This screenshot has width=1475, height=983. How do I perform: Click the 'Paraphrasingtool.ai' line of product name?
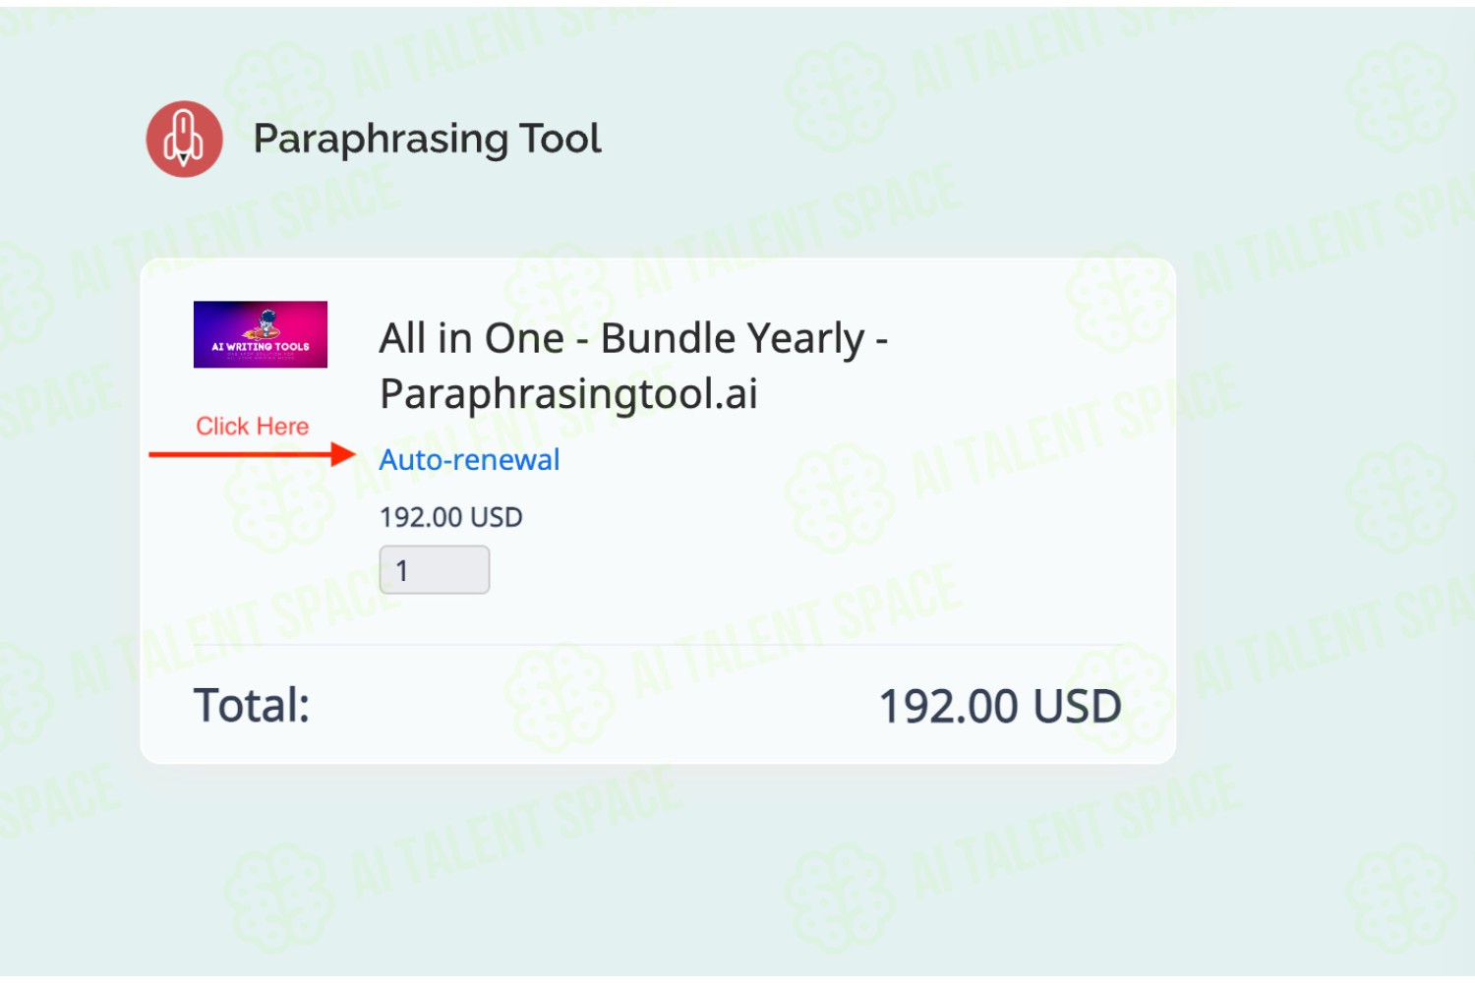[568, 394]
